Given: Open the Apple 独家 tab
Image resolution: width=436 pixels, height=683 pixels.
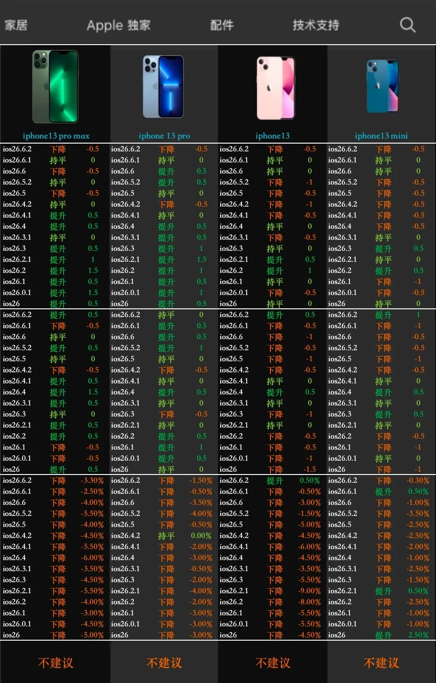Looking at the screenshot, I should (119, 25).
